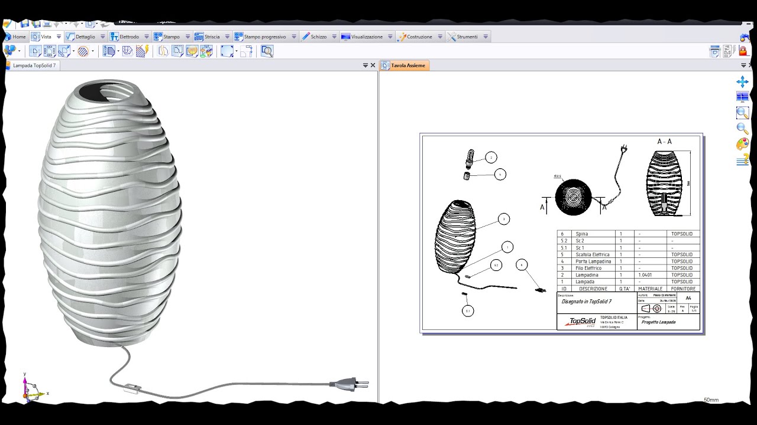Click the lines with question mark icon
Screen dimensions: 757x425
click(x=742, y=160)
